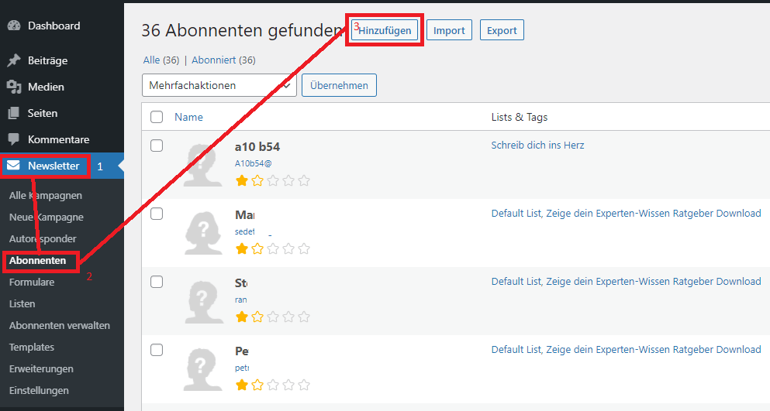
Task: Open the Schreib dich ins Herz list link
Action: point(537,145)
